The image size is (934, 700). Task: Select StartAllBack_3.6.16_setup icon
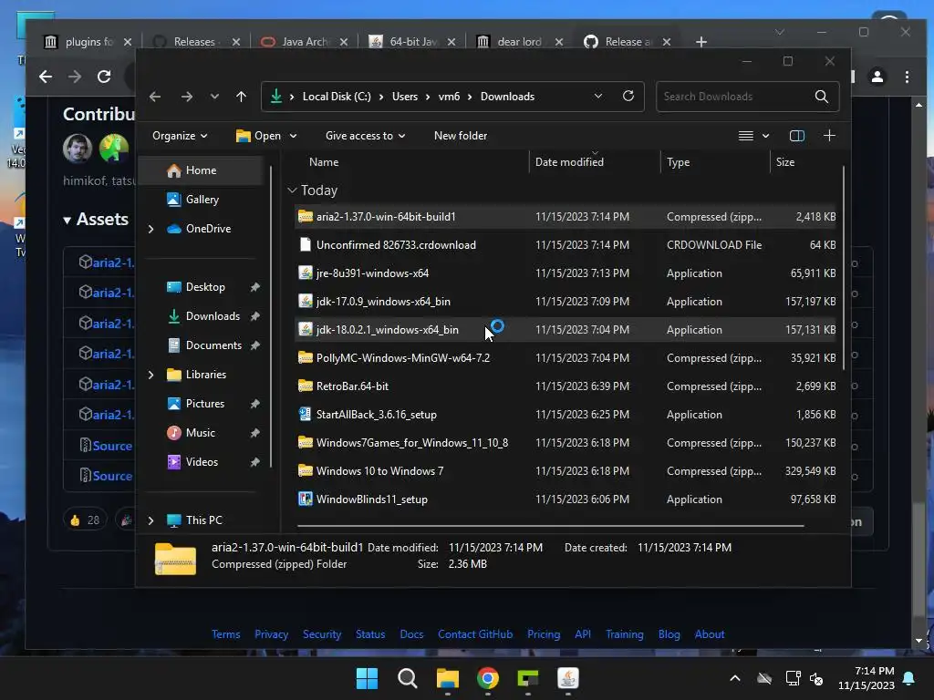pyautogui.click(x=305, y=415)
